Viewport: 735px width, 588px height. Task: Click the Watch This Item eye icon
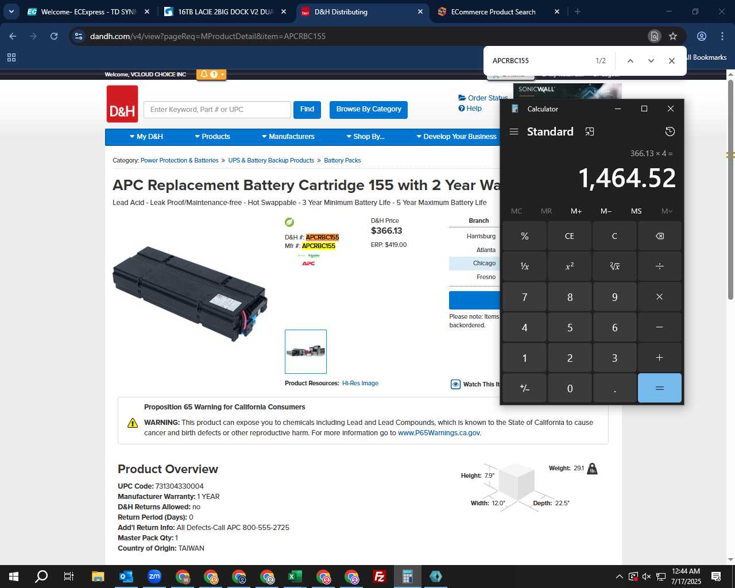(x=455, y=385)
